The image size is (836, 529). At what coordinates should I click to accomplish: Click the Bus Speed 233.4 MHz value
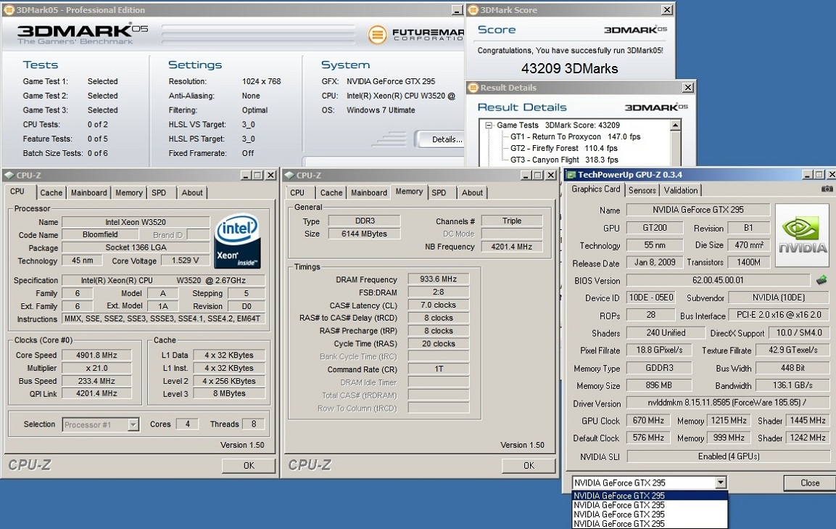coord(96,380)
